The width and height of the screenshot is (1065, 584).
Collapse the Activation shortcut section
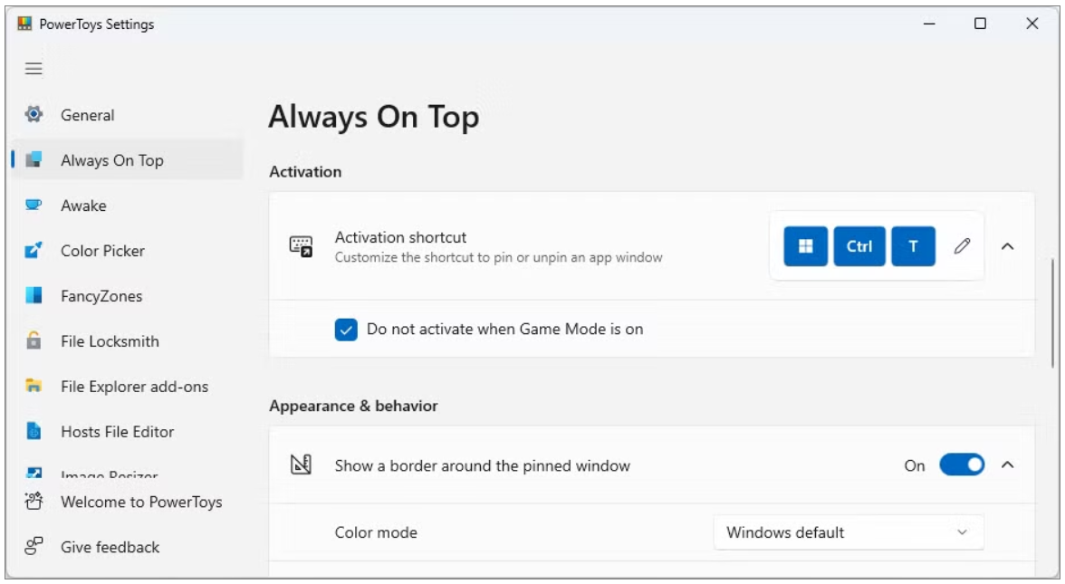tap(1007, 245)
